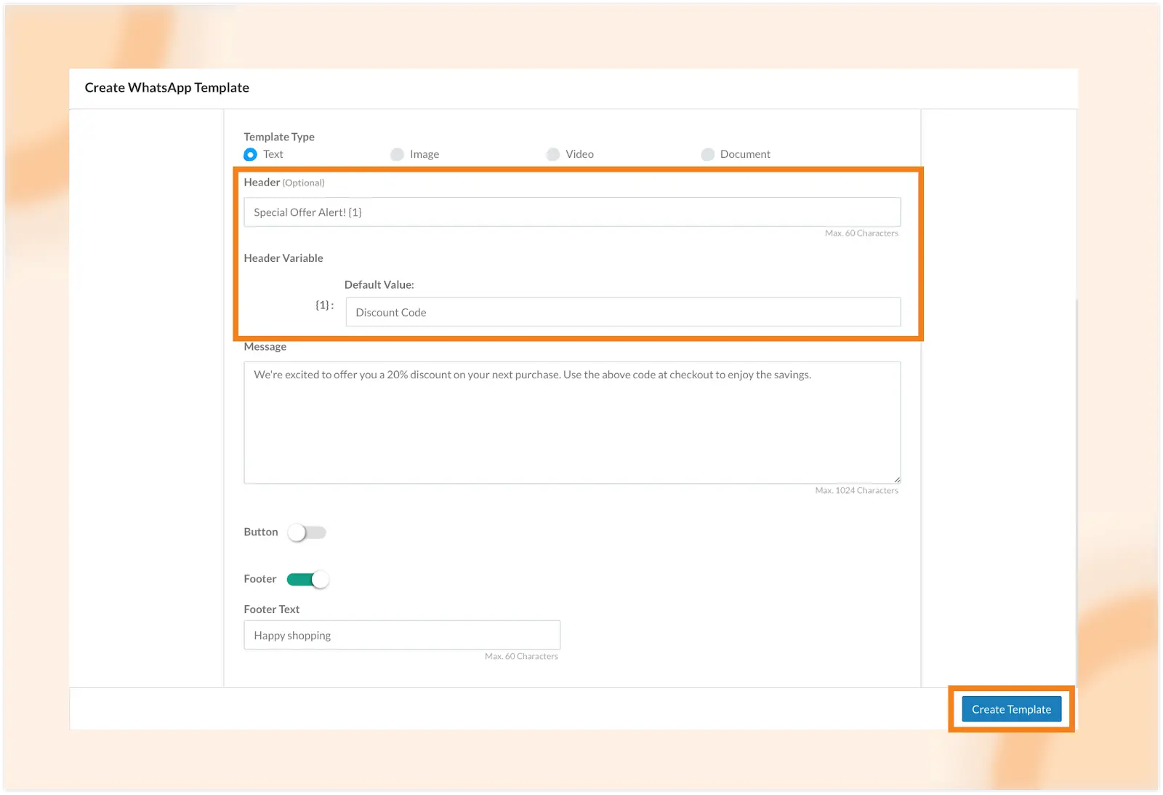Focus the Discount Code default value field
The height and width of the screenshot is (795, 1163).
pos(622,312)
